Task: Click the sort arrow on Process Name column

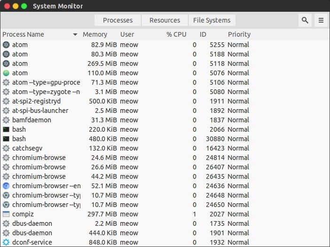Action: 75,34
